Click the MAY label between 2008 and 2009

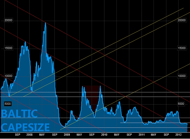pos(42,135)
